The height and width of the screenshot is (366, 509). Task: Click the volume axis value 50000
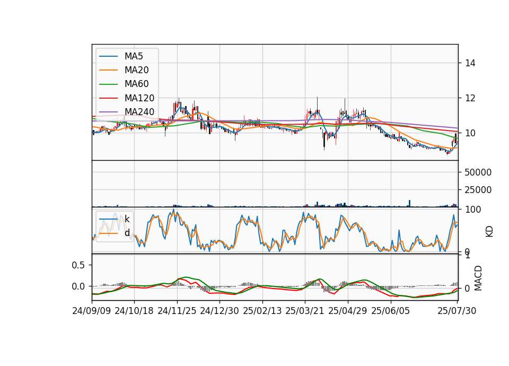(478, 172)
